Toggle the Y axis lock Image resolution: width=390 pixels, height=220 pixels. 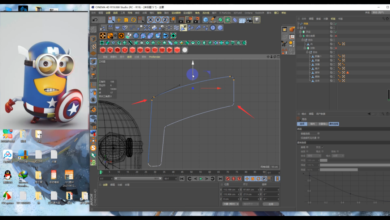click(158, 20)
